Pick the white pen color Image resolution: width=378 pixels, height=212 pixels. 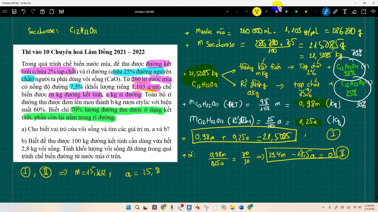click(267, 12)
